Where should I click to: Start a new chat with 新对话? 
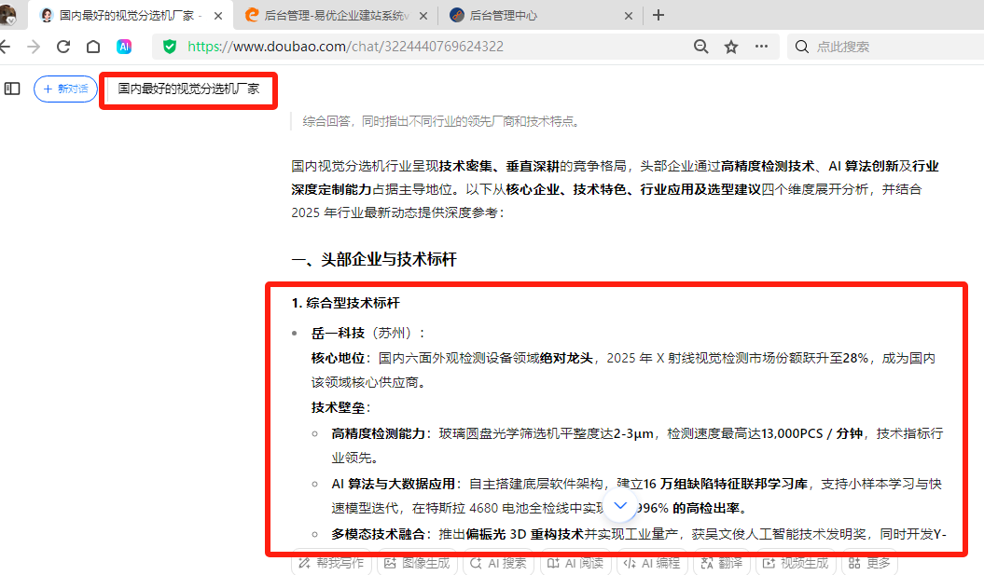coord(65,89)
